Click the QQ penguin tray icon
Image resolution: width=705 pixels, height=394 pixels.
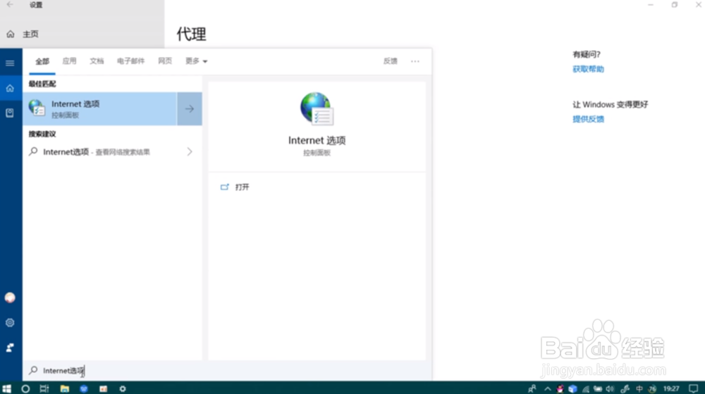pyautogui.click(x=560, y=388)
